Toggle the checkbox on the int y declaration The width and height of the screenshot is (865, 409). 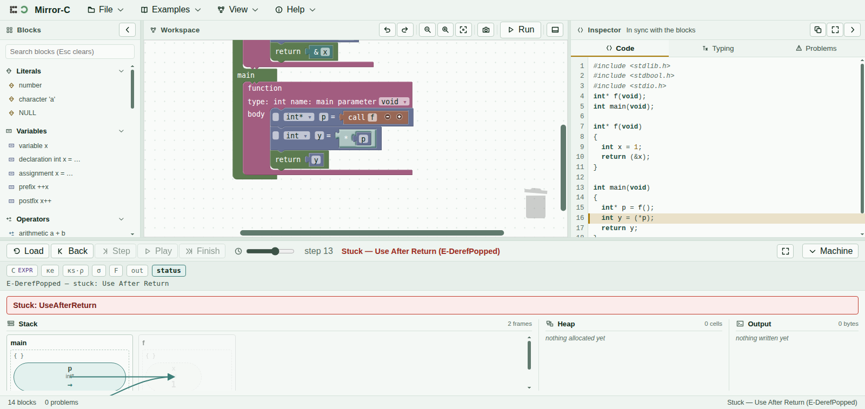click(x=276, y=136)
